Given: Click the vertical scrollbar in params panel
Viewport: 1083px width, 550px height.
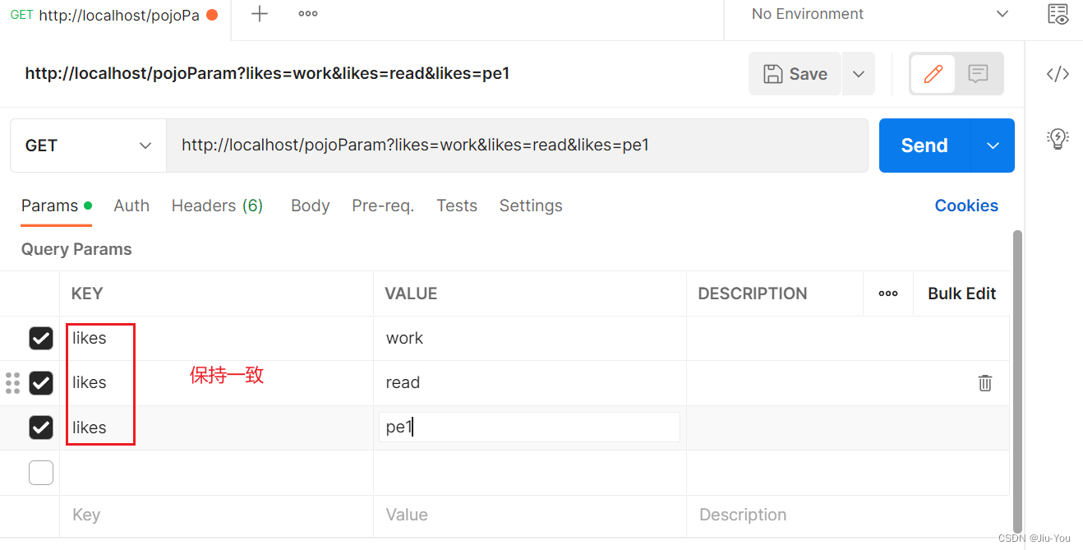Looking at the screenshot, I should click(x=1017, y=378).
